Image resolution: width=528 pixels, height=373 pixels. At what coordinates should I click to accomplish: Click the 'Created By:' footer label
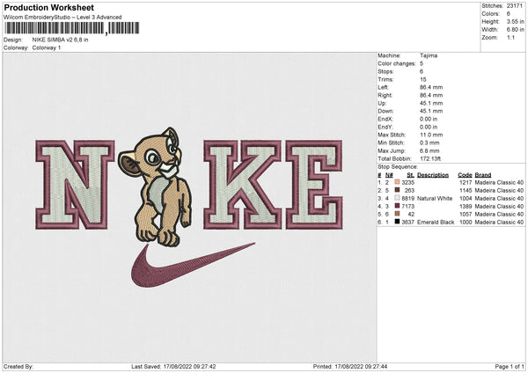(x=18, y=366)
